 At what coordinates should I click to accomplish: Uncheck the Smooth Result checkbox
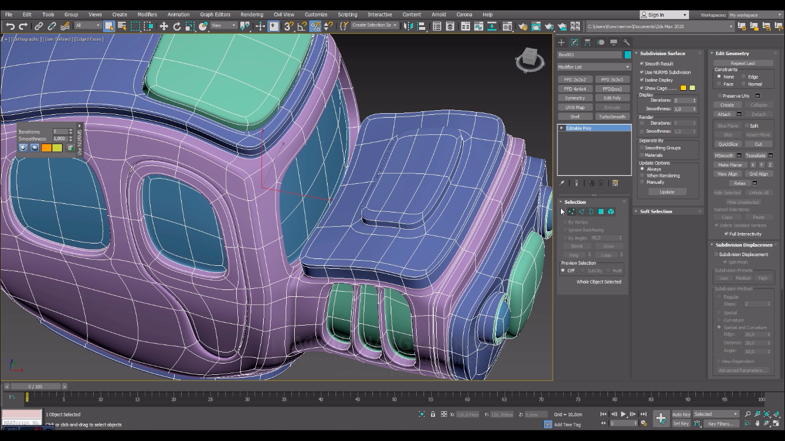pos(642,64)
